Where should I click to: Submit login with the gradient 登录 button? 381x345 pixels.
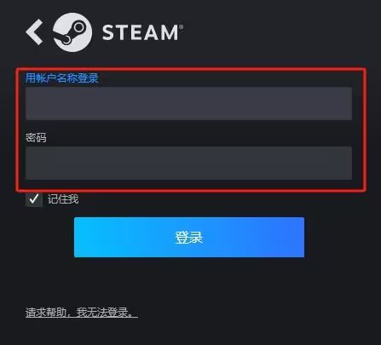[189, 238]
